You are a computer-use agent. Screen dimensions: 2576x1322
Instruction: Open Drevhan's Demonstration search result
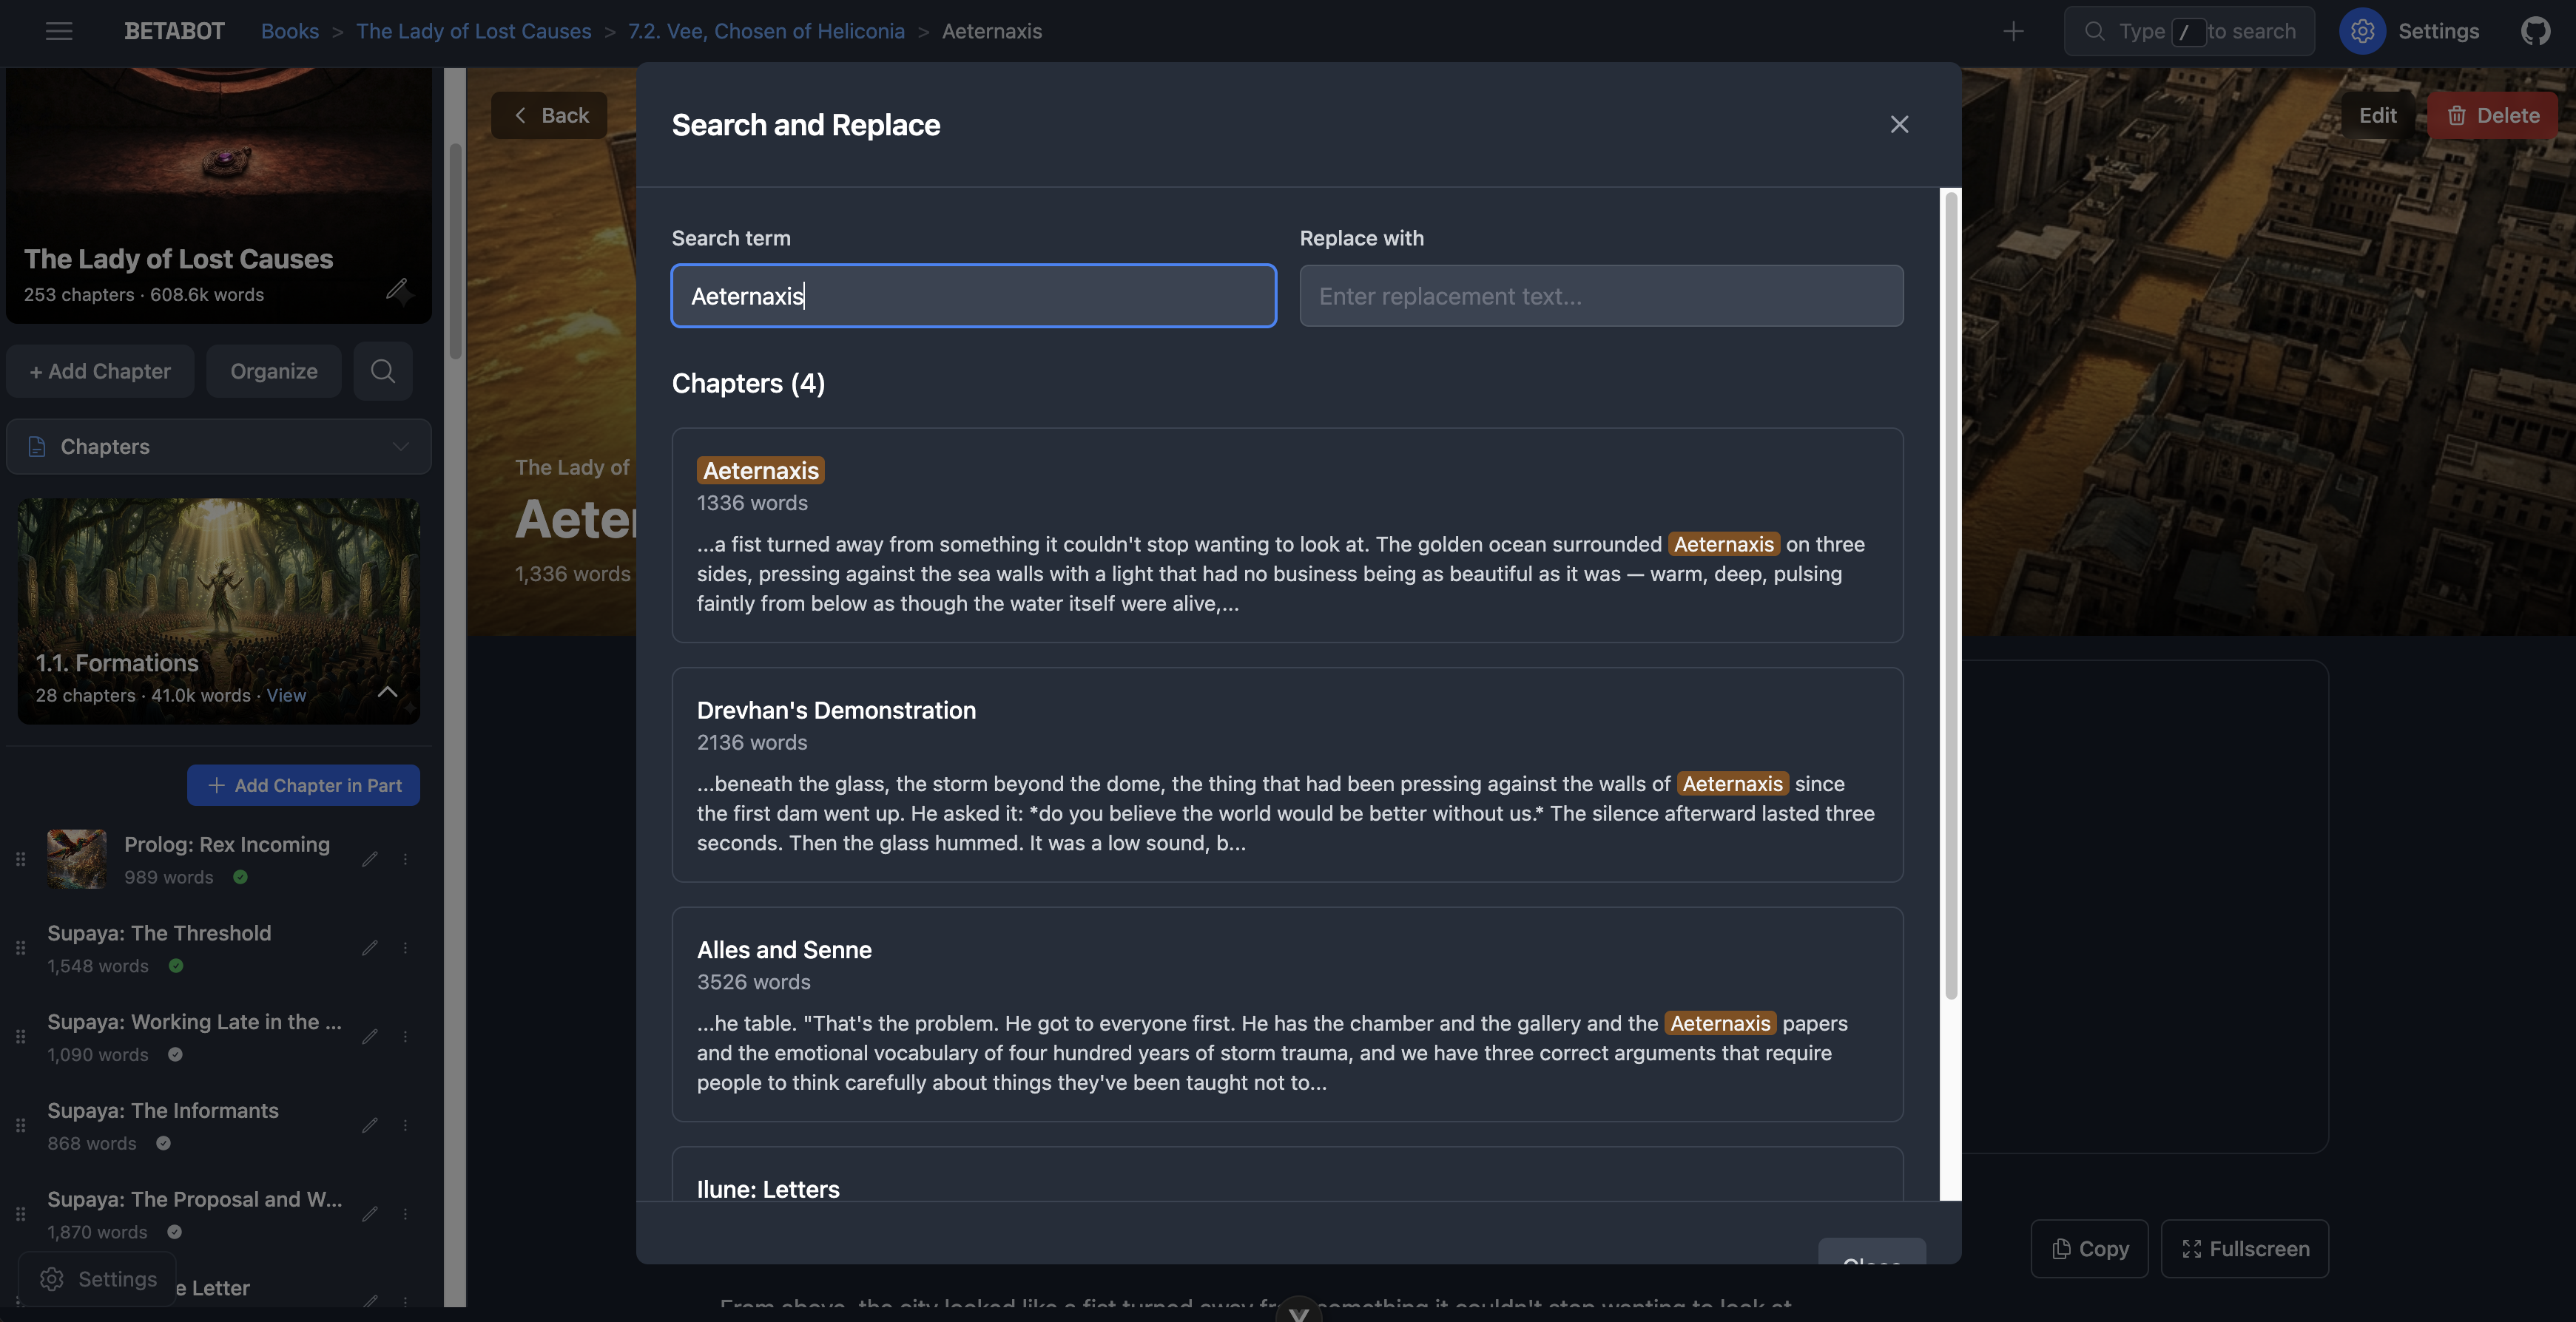[1287, 774]
